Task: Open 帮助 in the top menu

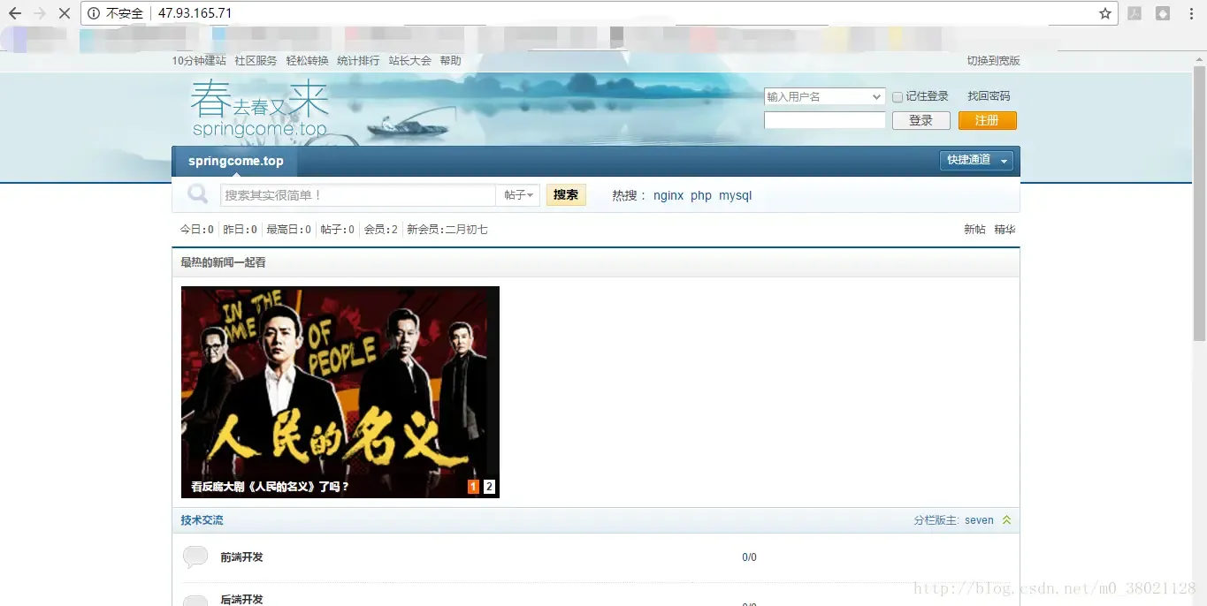Action: coord(450,61)
